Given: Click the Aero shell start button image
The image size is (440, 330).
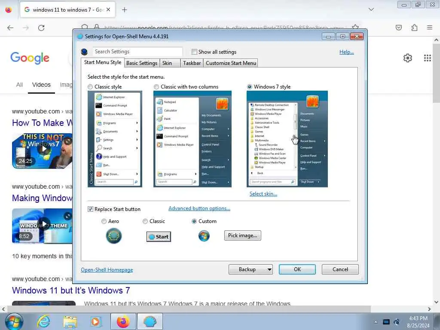Looking at the screenshot, I should point(113,236).
